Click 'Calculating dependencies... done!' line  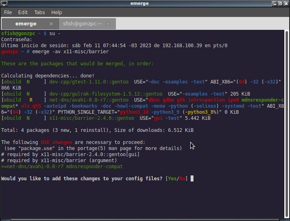click(x=48, y=76)
